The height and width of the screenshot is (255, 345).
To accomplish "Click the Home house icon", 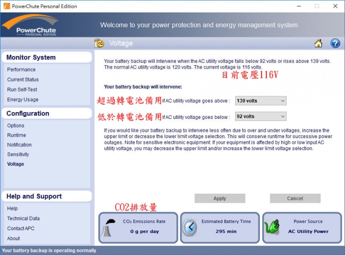I will [x=318, y=43].
